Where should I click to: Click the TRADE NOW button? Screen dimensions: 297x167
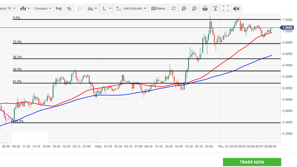click(x=252, y=162)
